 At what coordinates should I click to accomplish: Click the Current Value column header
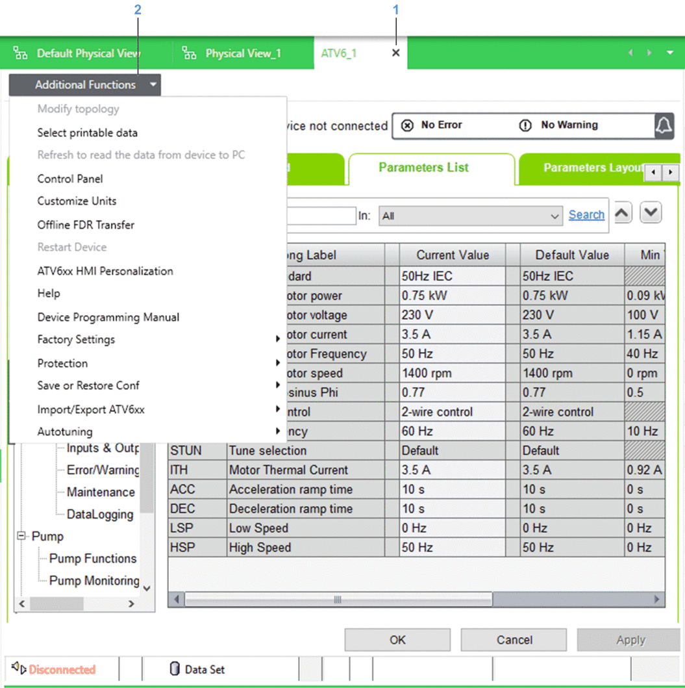(x=453, y=255)
